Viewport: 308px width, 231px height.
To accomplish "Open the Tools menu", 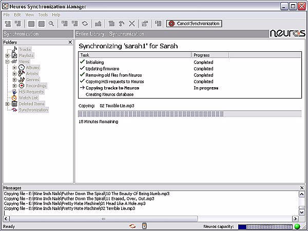I will 43,15.
